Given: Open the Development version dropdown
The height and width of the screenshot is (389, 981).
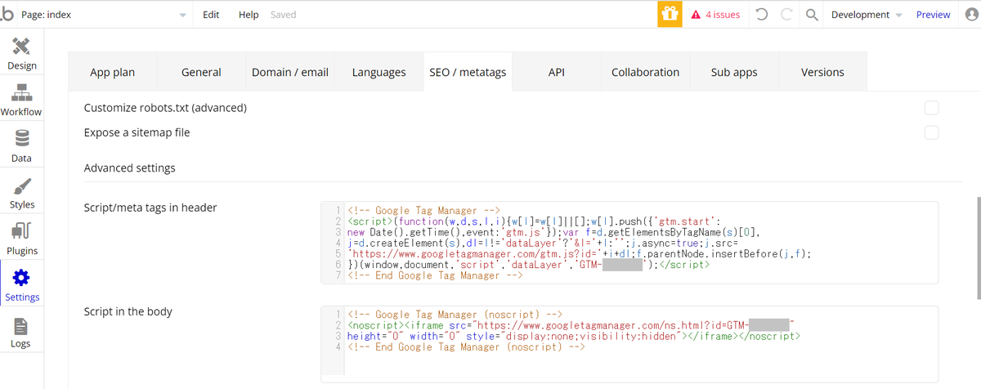Looking at the screenshot, I should tap(867, 15).
